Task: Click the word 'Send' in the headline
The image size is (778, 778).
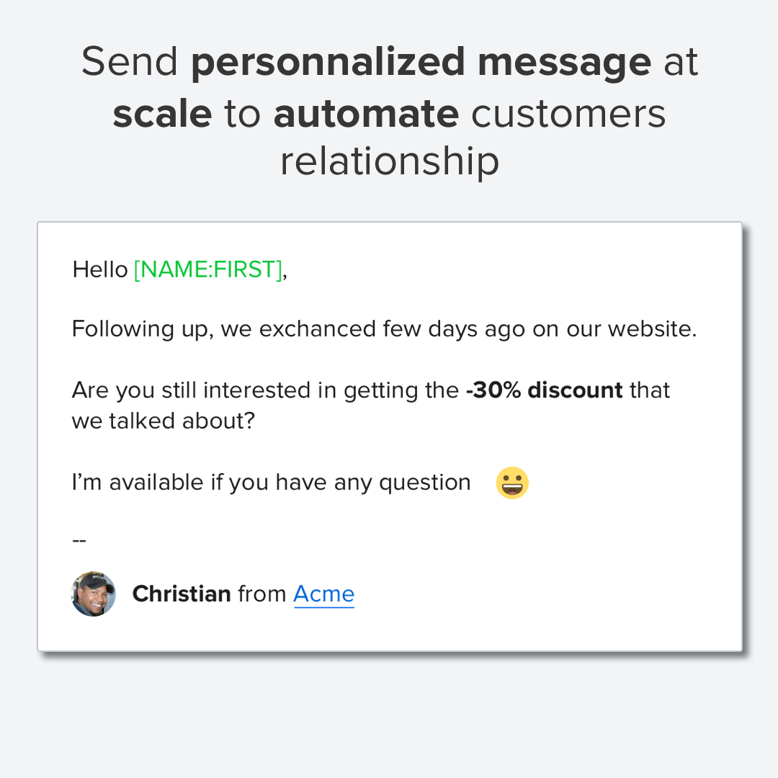Action: point(130,62)
